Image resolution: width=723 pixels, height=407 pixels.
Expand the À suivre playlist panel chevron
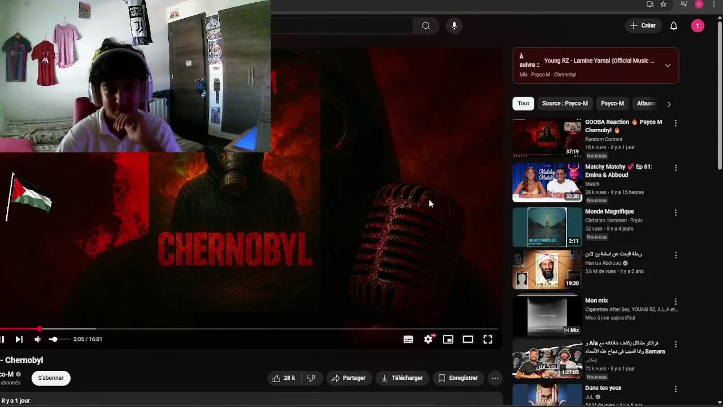668,66
